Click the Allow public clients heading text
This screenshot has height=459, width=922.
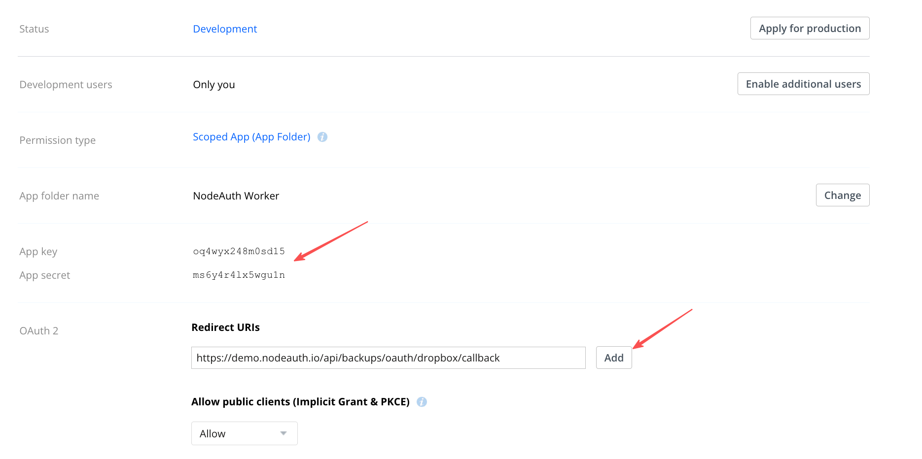pos(300,402)
